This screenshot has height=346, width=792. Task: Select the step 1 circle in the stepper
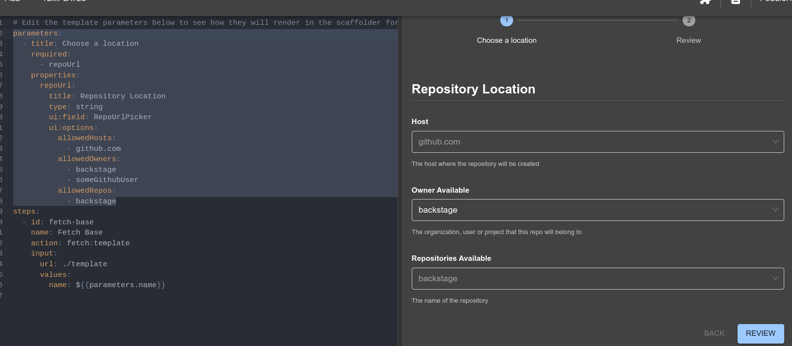click(507, 20)
